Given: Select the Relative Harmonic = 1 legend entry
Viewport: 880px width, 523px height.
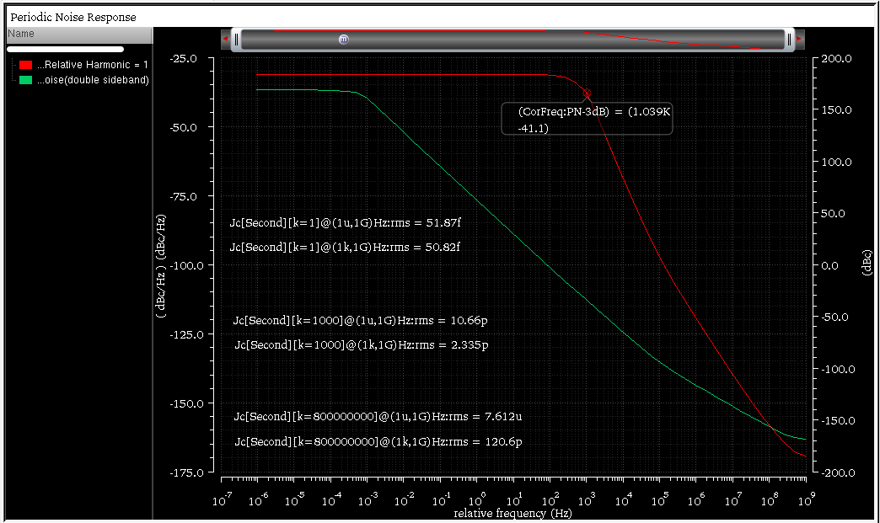Looking at the screenshot, I should pyautogui.click(x=93, y=65).
